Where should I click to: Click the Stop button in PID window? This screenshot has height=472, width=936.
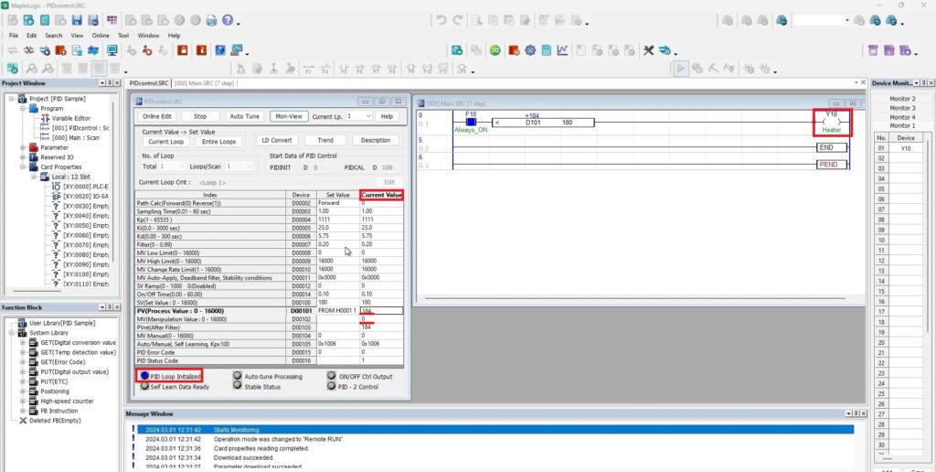(x=200, y=116)
